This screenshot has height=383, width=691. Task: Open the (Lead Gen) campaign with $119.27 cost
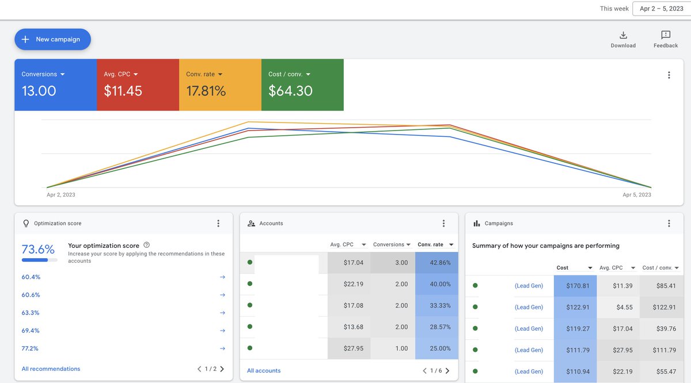tap(529, 328)
